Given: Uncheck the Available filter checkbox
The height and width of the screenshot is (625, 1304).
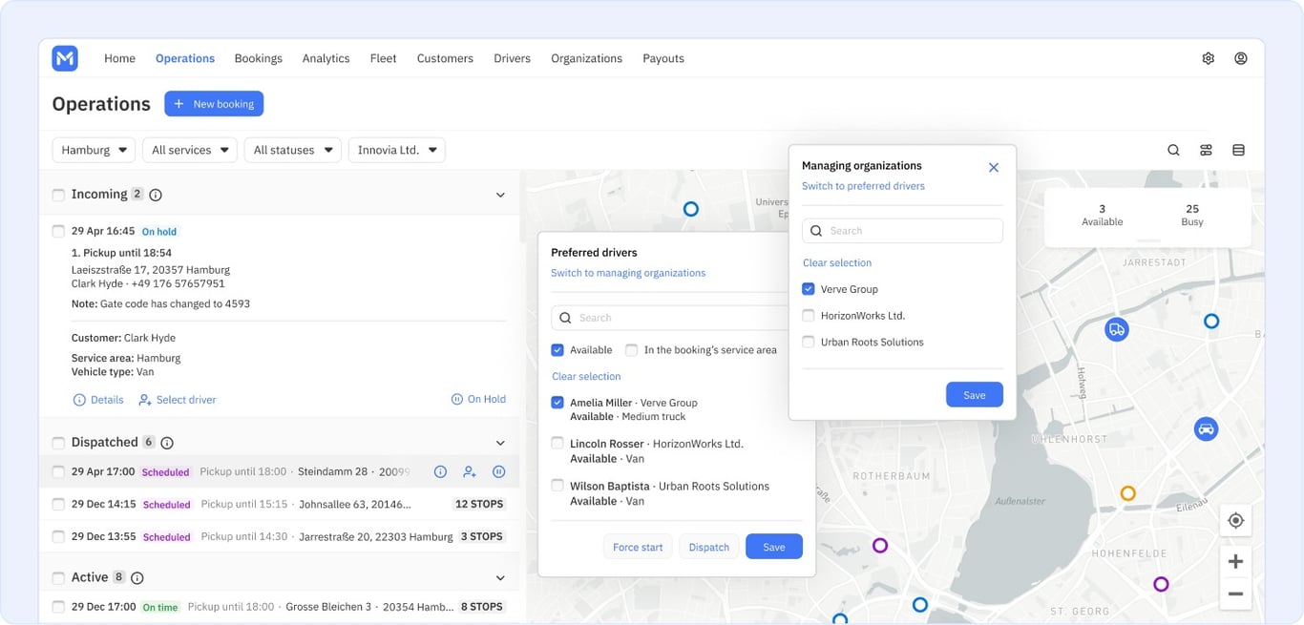Looking at the screenshot, I should tap(557, 350).
